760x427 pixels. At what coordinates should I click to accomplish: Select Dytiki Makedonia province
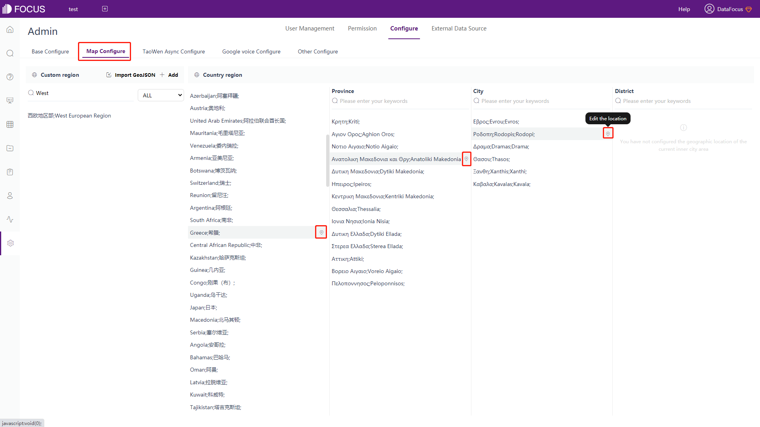[378, 171]
